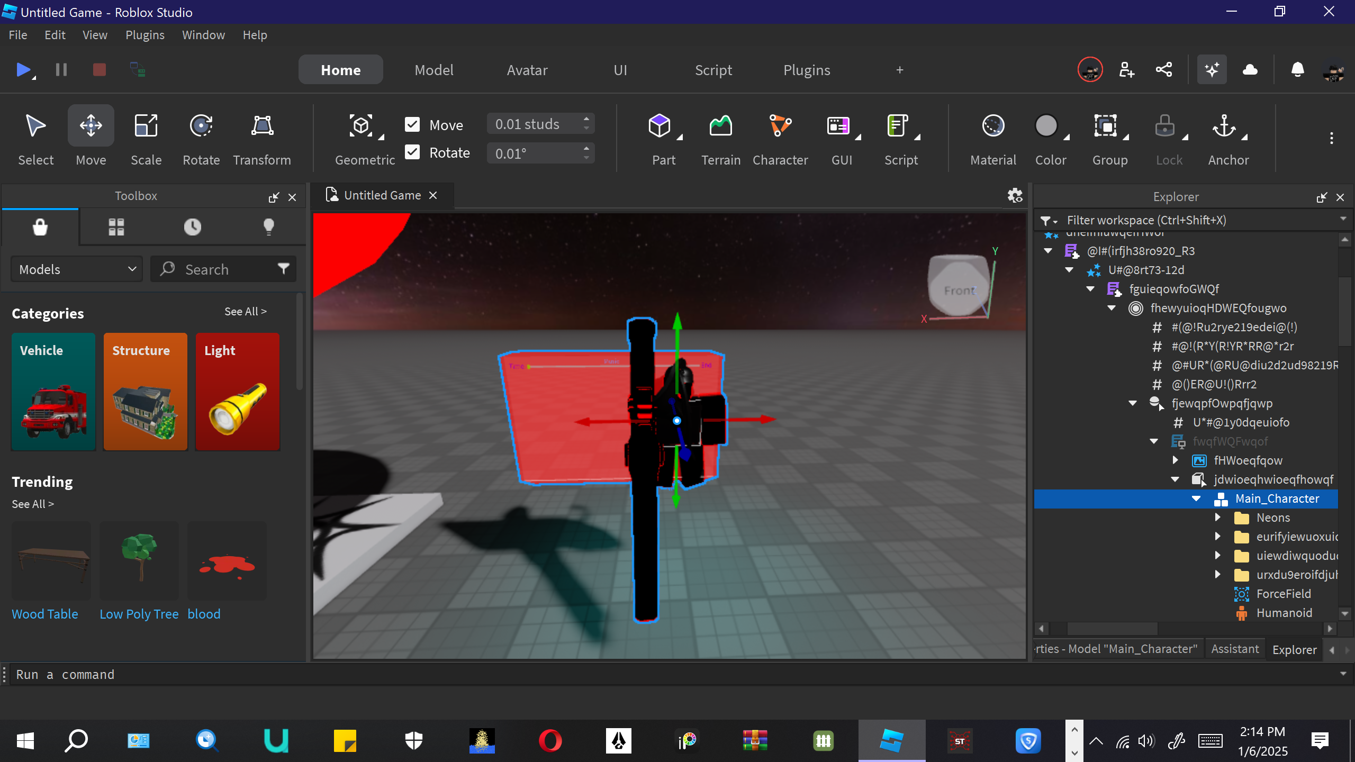Open the Models category dropdown
Viewport: 1355px width, 762px height.
77,269
